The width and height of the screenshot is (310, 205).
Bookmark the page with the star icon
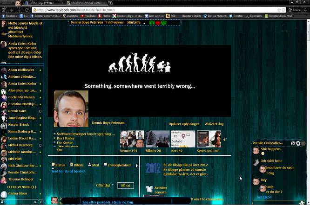279,10
